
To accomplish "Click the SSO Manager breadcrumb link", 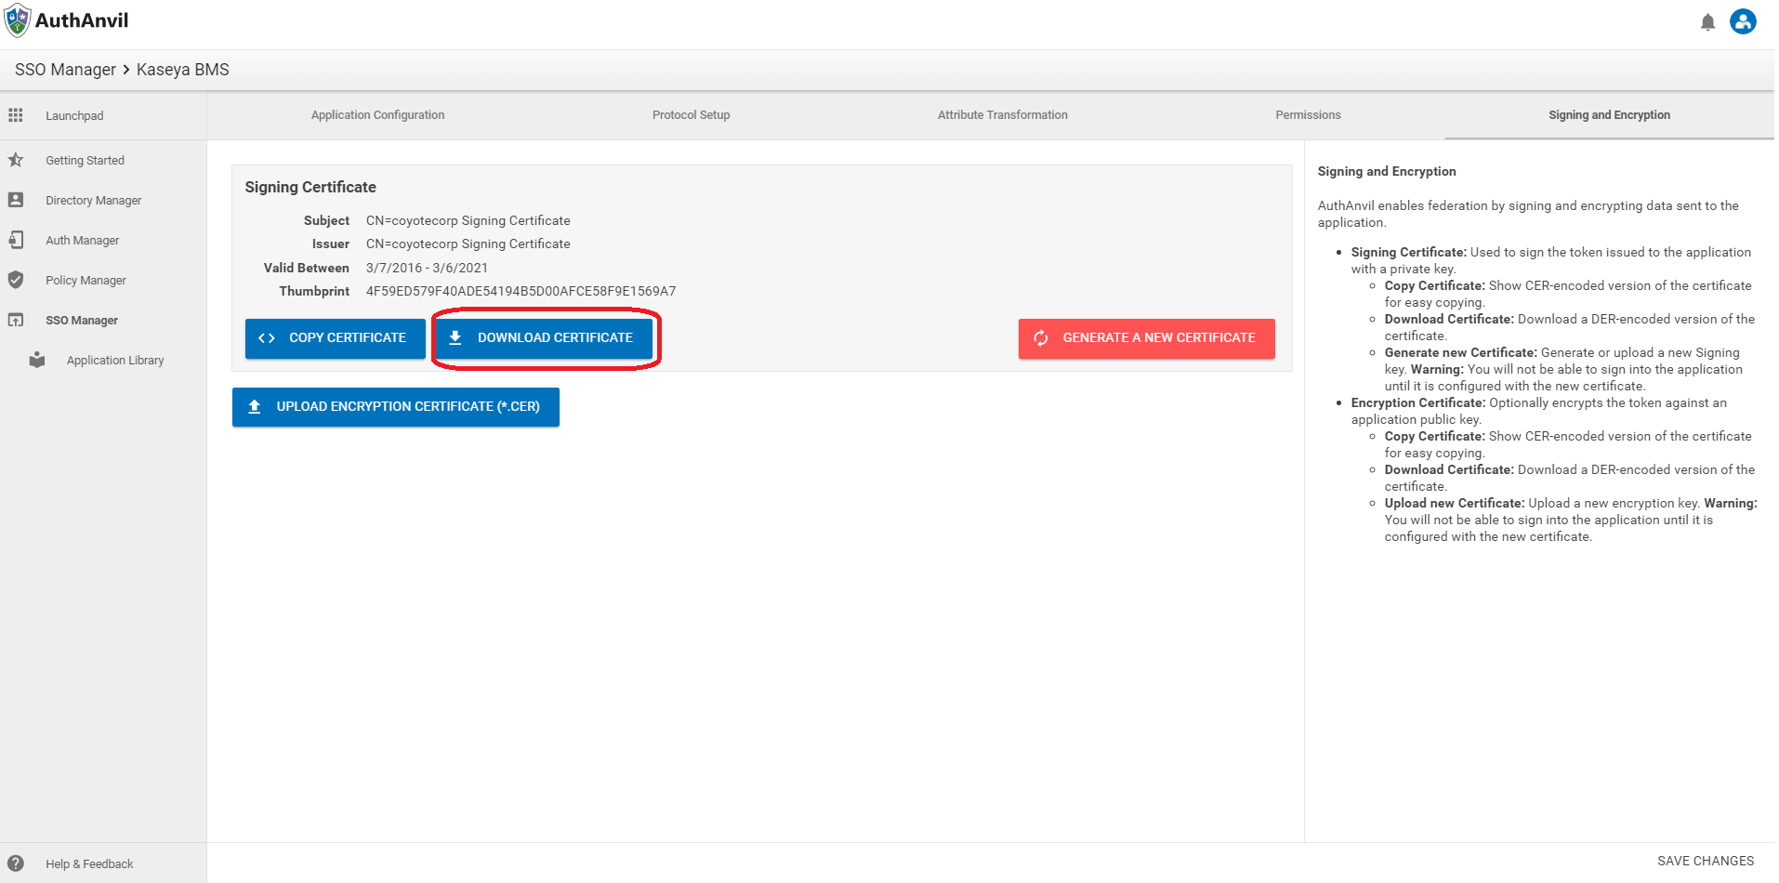I will pos(65,70).
